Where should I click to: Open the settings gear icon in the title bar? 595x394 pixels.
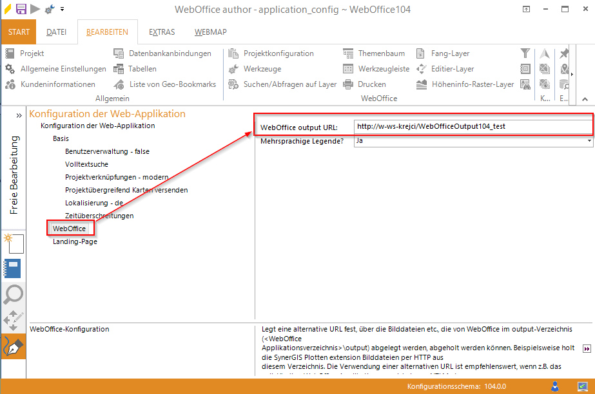pos(50,9)
